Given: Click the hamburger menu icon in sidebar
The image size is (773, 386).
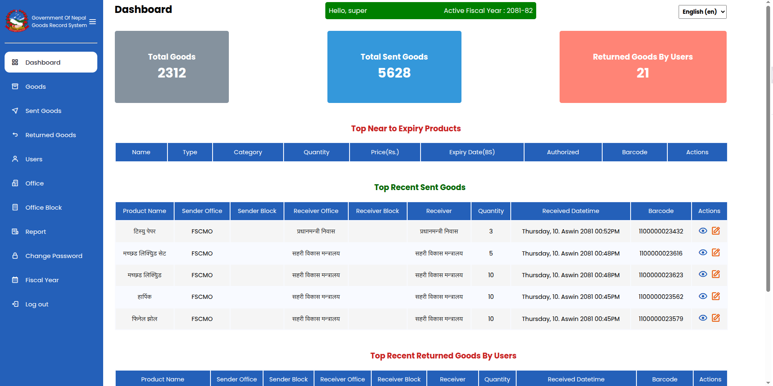Looking at the screenshot, I should 93,22.
